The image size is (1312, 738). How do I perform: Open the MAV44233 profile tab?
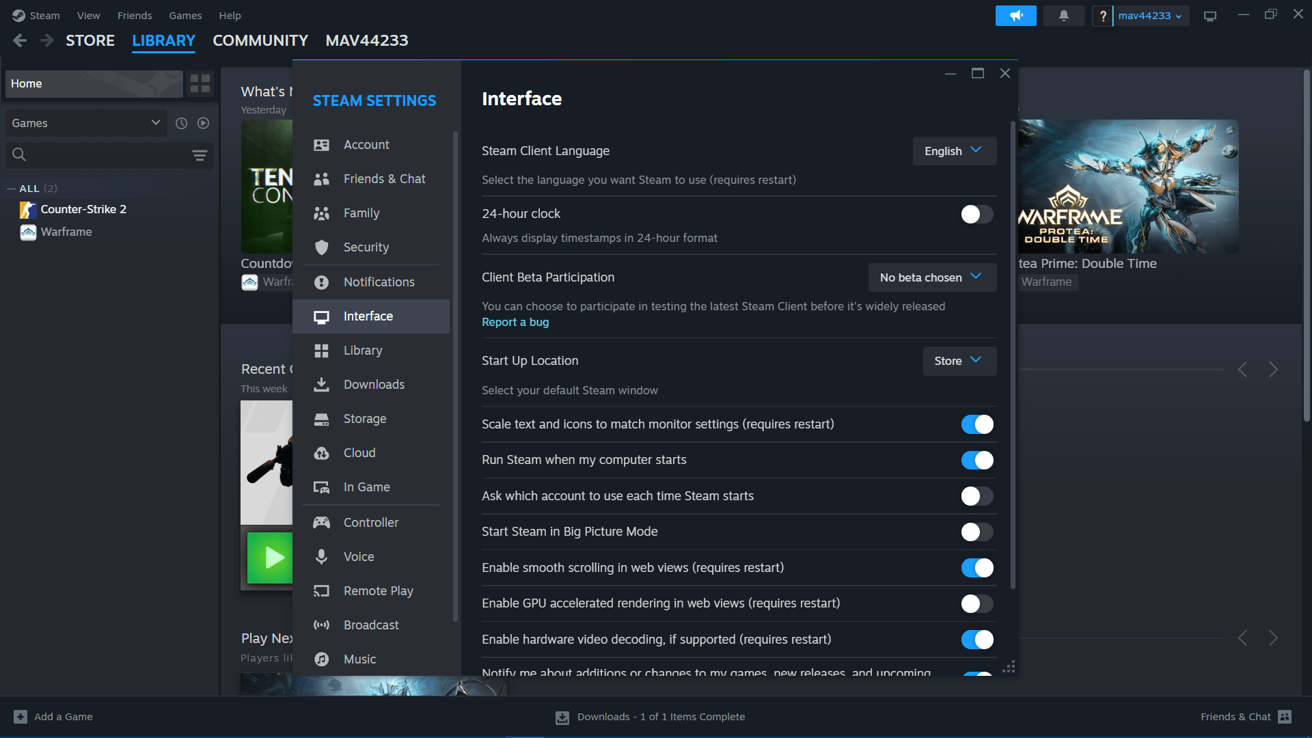(367, 40)
